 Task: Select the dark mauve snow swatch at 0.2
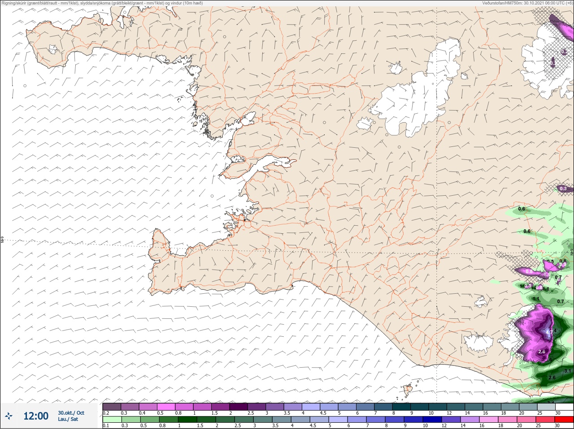tap(112, 407)
